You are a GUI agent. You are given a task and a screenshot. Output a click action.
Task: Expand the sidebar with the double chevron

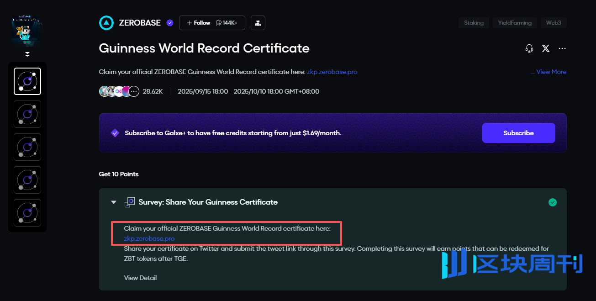tap(27, 54)
